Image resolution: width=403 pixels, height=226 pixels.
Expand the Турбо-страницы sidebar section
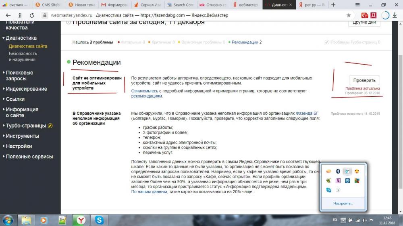point(26,126)
